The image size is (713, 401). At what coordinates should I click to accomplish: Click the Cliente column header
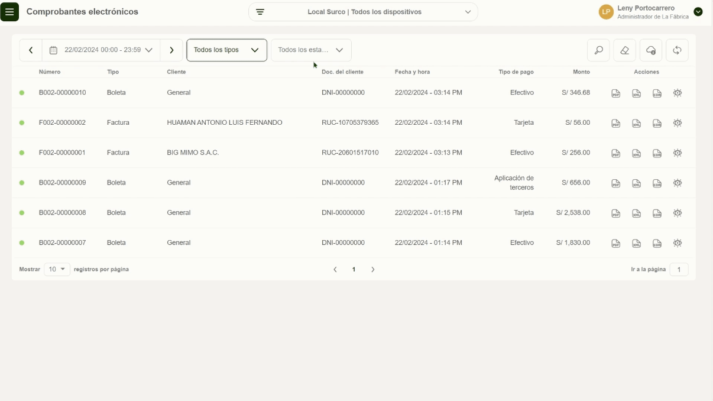(x=176, y=72)
